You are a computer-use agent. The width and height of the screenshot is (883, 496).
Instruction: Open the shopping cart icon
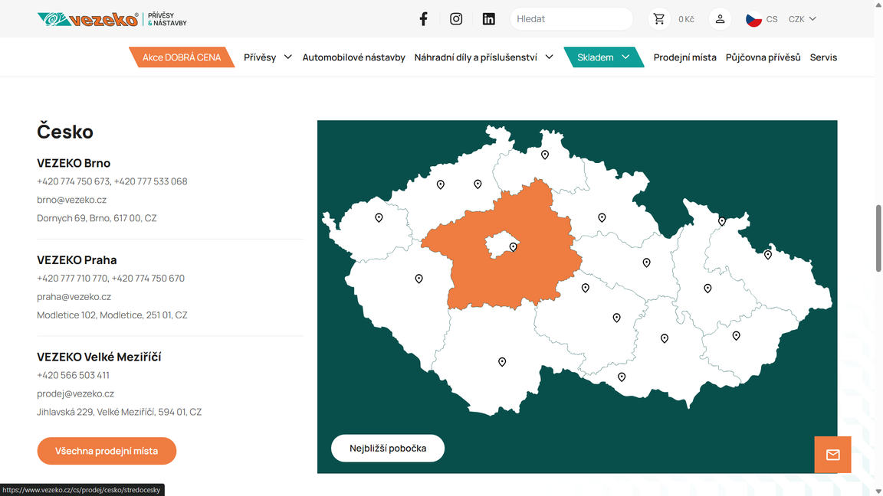click(659, 19)
